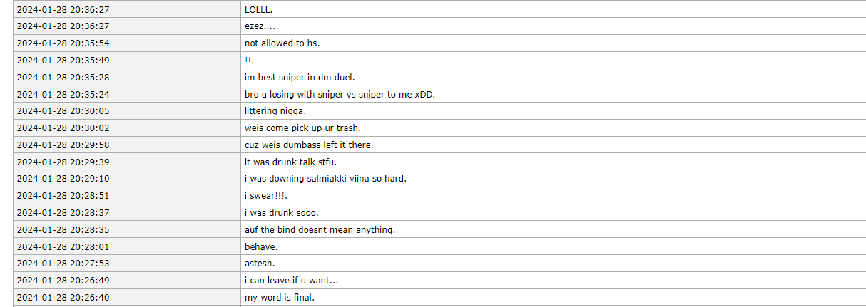Click the 'behave.' message cell
Screen dimensions: 866x307
point(261,246)
